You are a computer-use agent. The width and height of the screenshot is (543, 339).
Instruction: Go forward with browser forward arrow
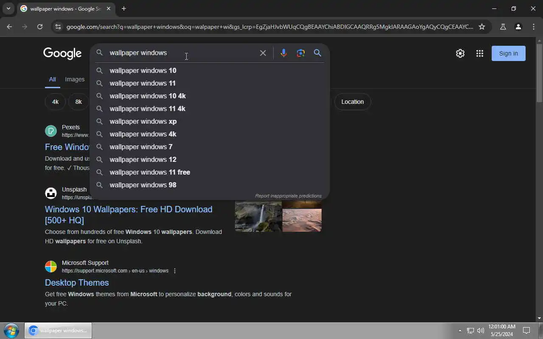pos(25,27)
